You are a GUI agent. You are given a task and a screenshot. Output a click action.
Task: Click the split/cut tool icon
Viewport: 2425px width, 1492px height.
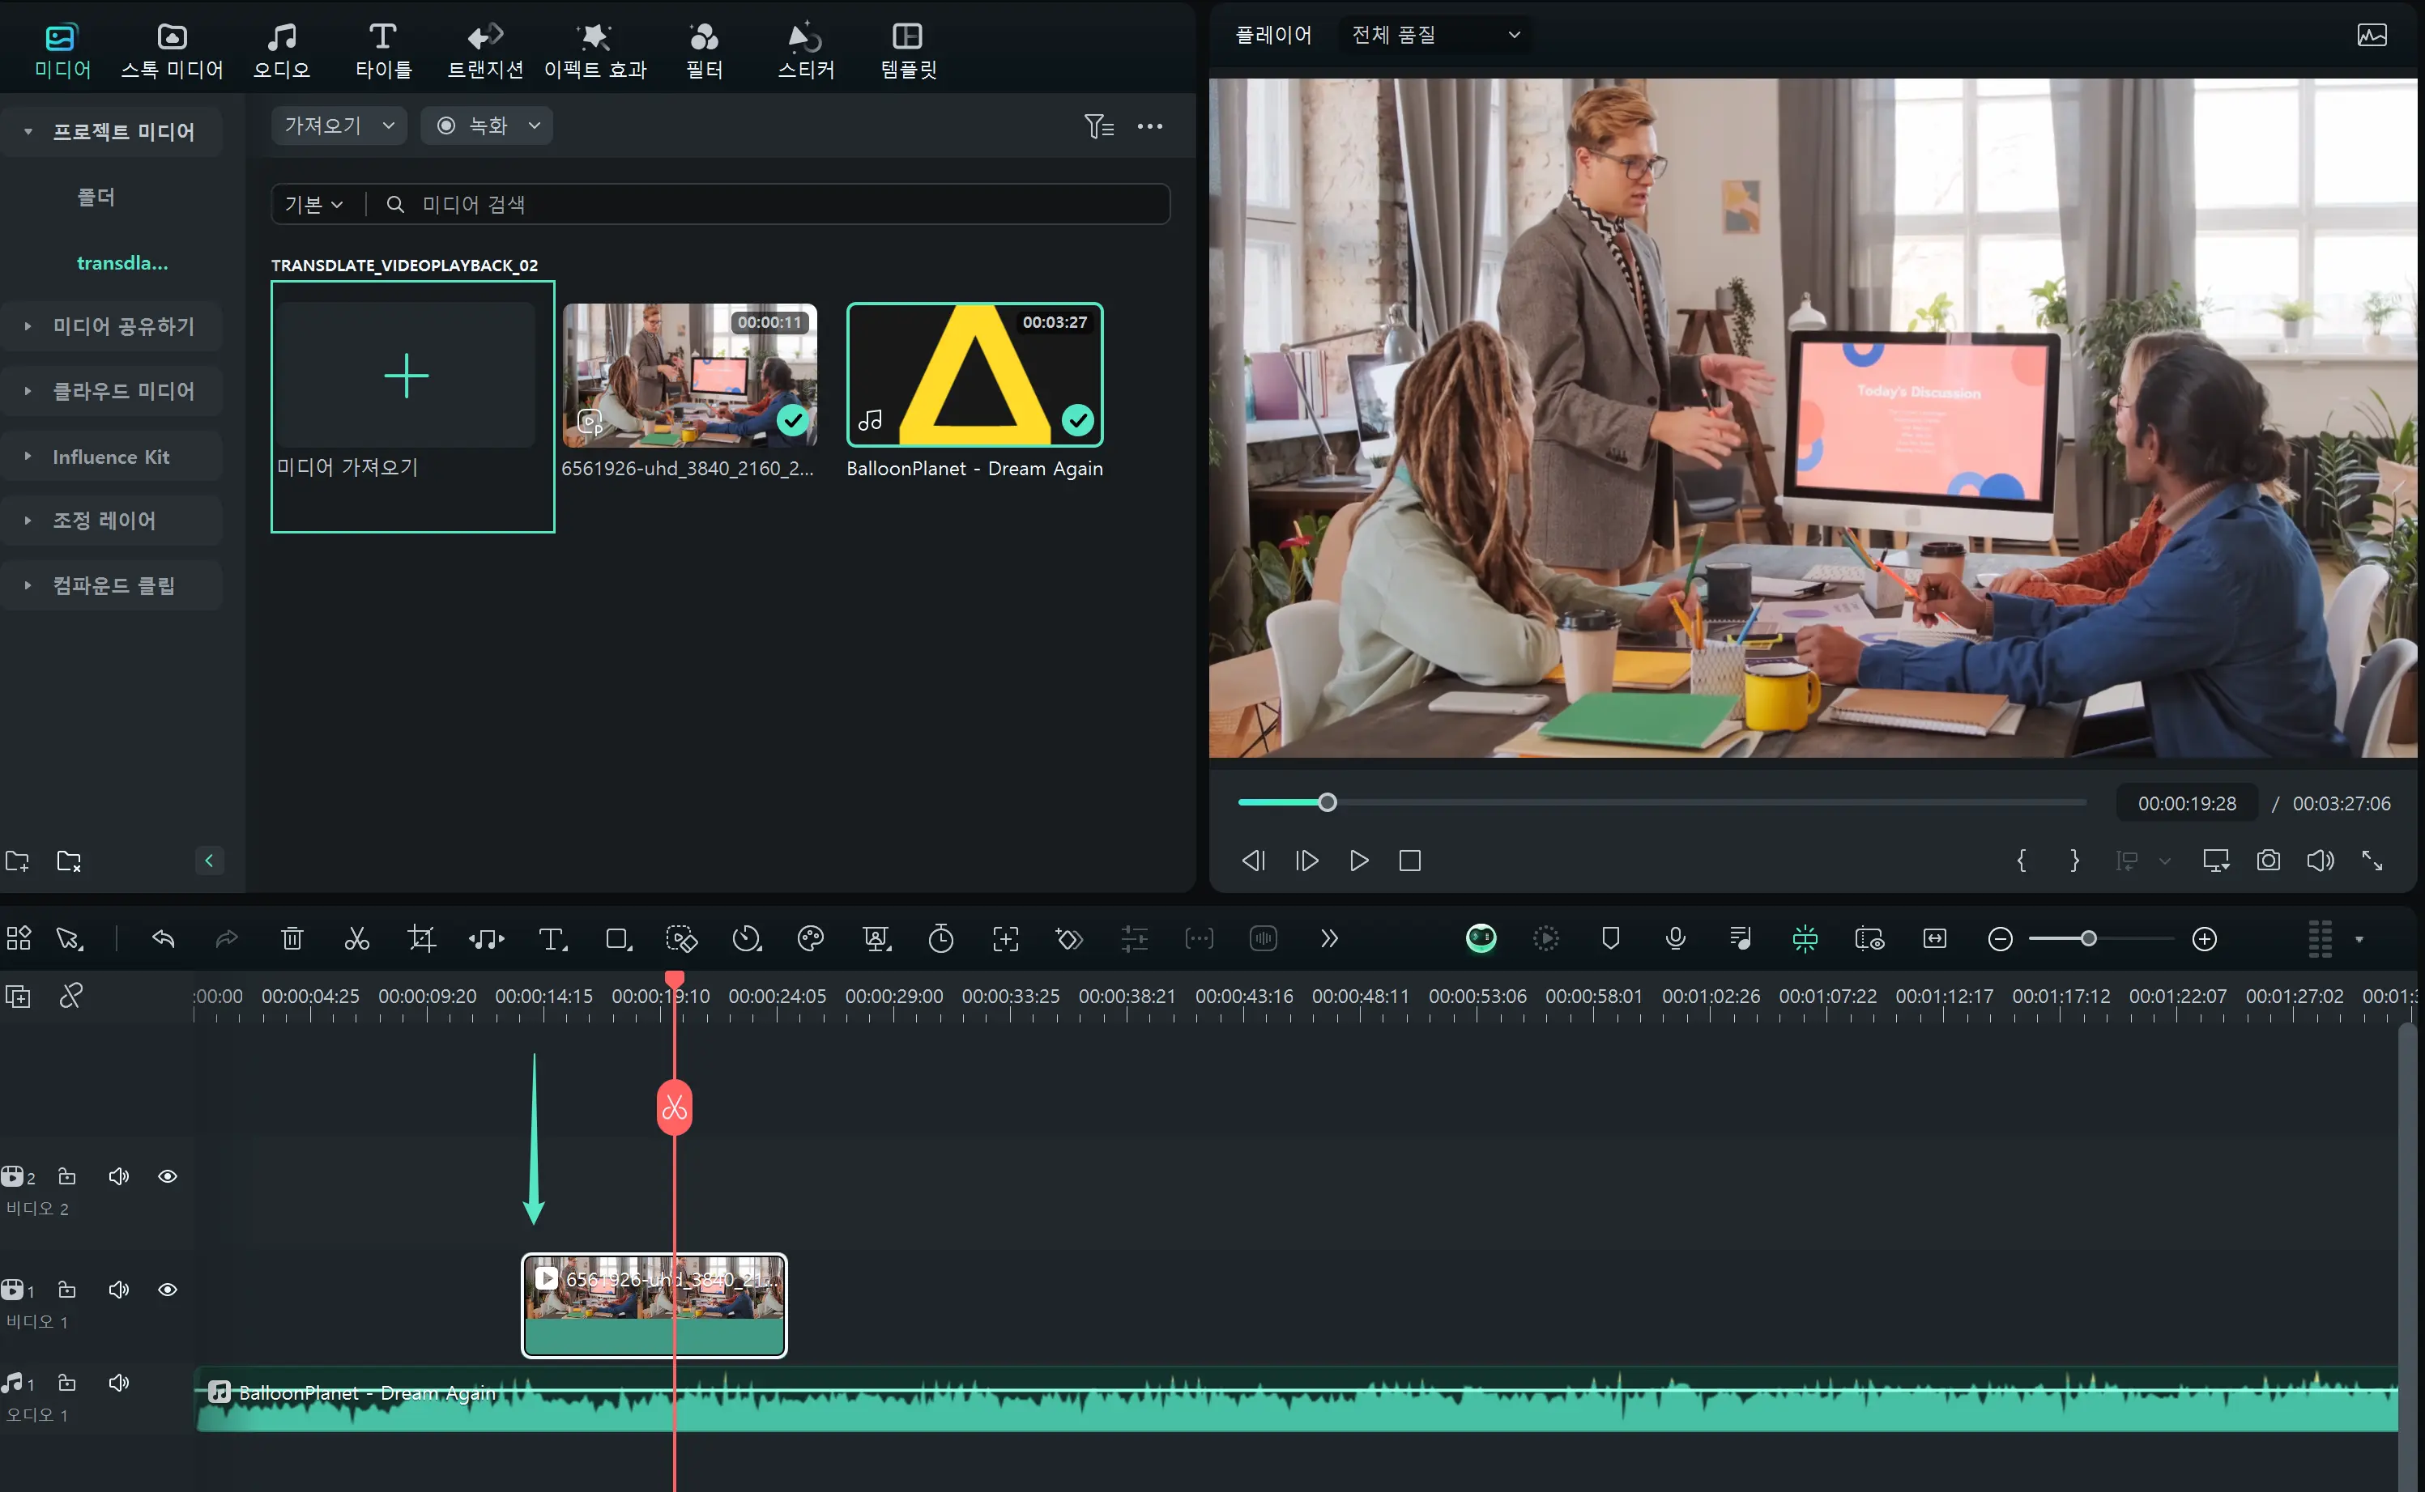[357, 938]
